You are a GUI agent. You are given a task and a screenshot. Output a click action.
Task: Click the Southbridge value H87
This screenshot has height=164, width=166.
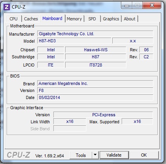[x=96, y=57]
